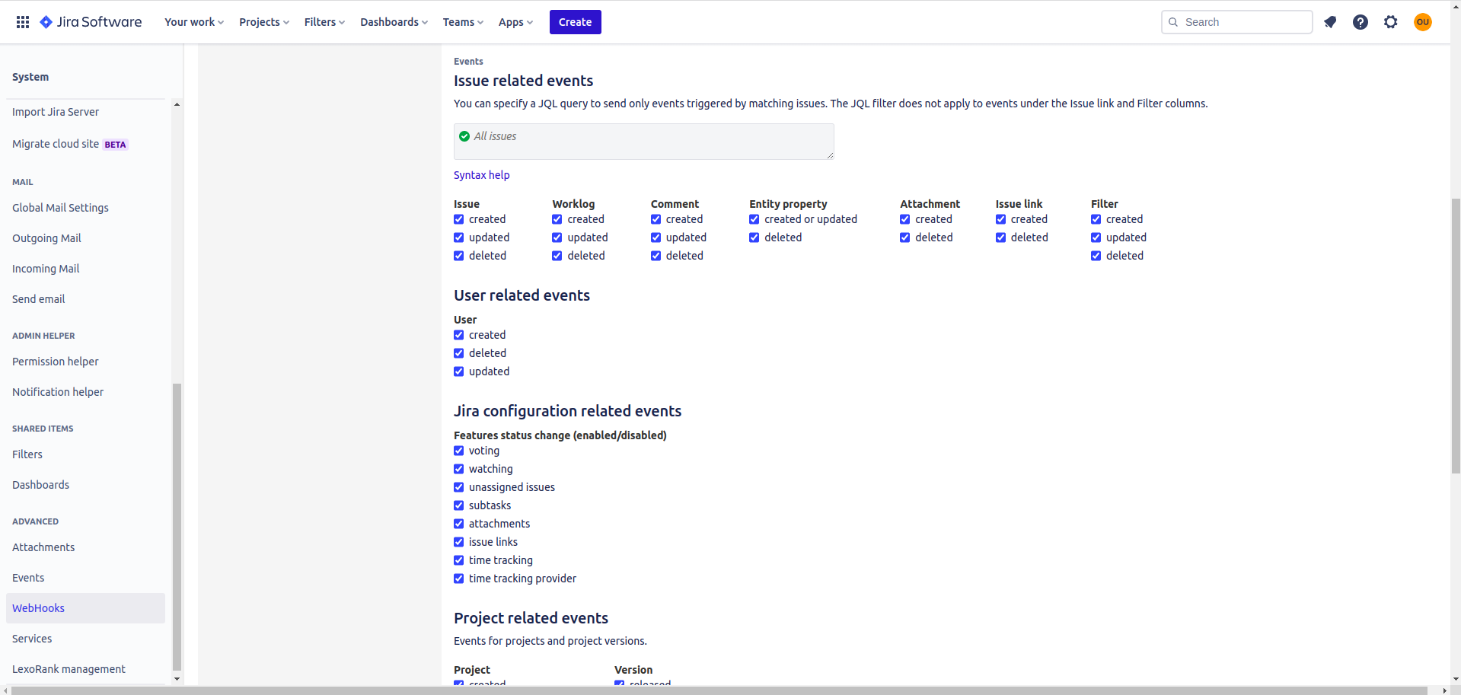Uncheck Issue created checkbox
1461x695 pixels.
tap(459, 219)
